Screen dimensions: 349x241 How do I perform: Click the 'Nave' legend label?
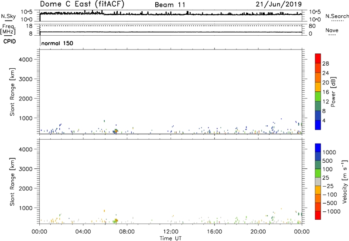[332, 30]
